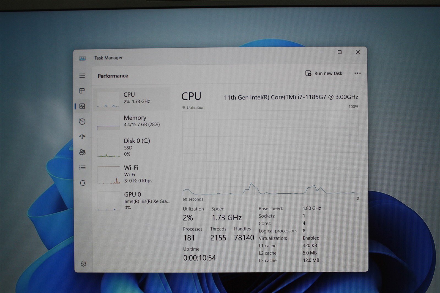Click the CPU mini graph thumbnail

tap(108, 99)
